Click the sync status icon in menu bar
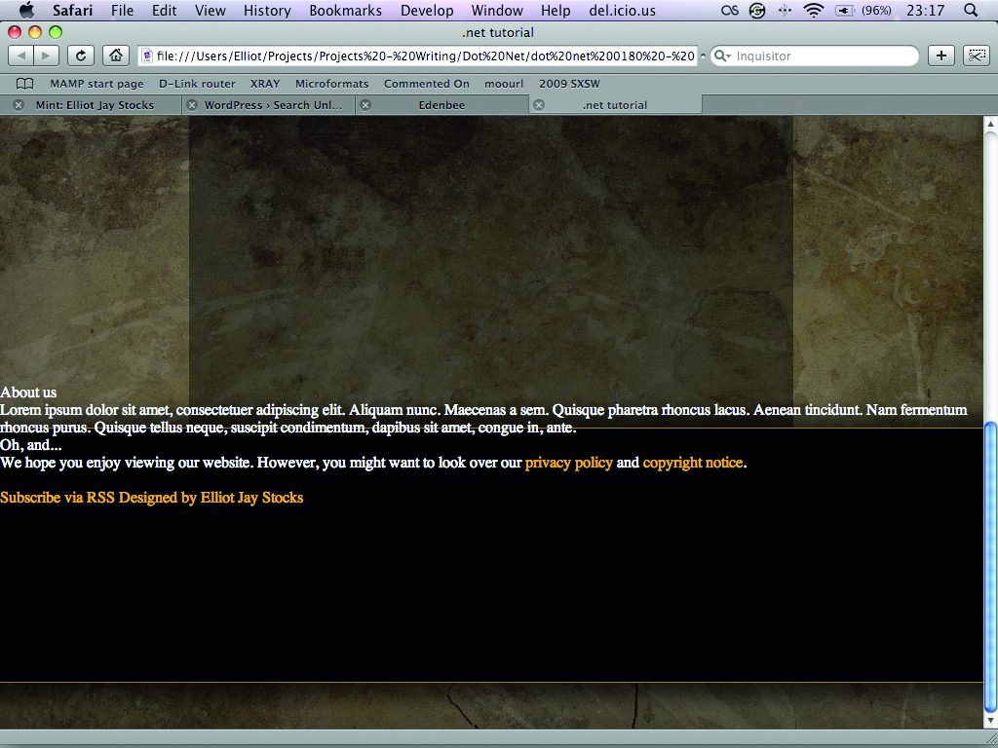Image resolution: width=998 pixels, height=748 pixels. click(x=757, y=10)
